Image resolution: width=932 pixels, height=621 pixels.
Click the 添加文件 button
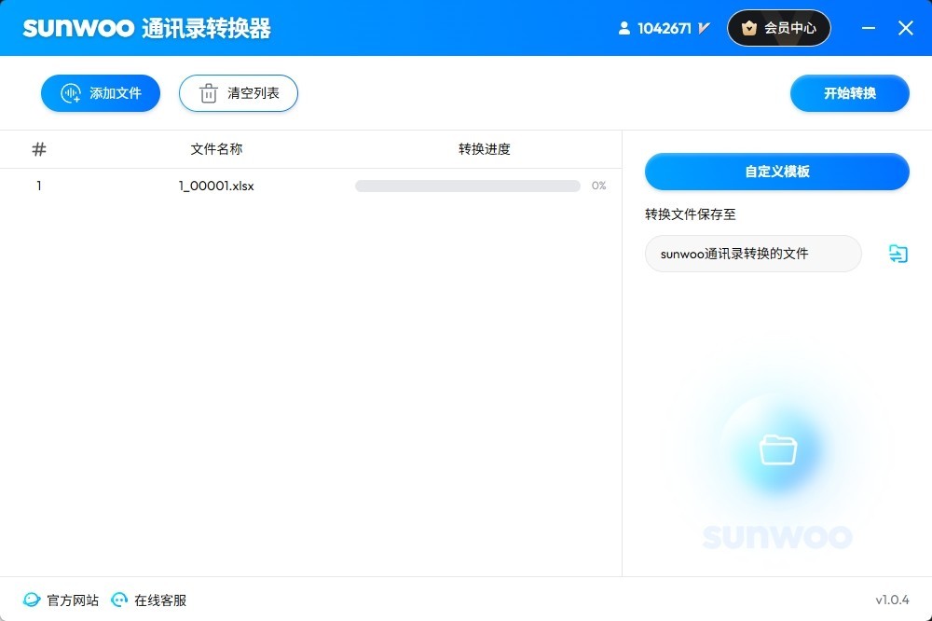tap(101, 93)
